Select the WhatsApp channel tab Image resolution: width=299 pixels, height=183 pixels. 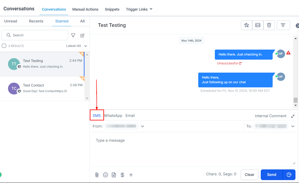[x=113, y=115]
